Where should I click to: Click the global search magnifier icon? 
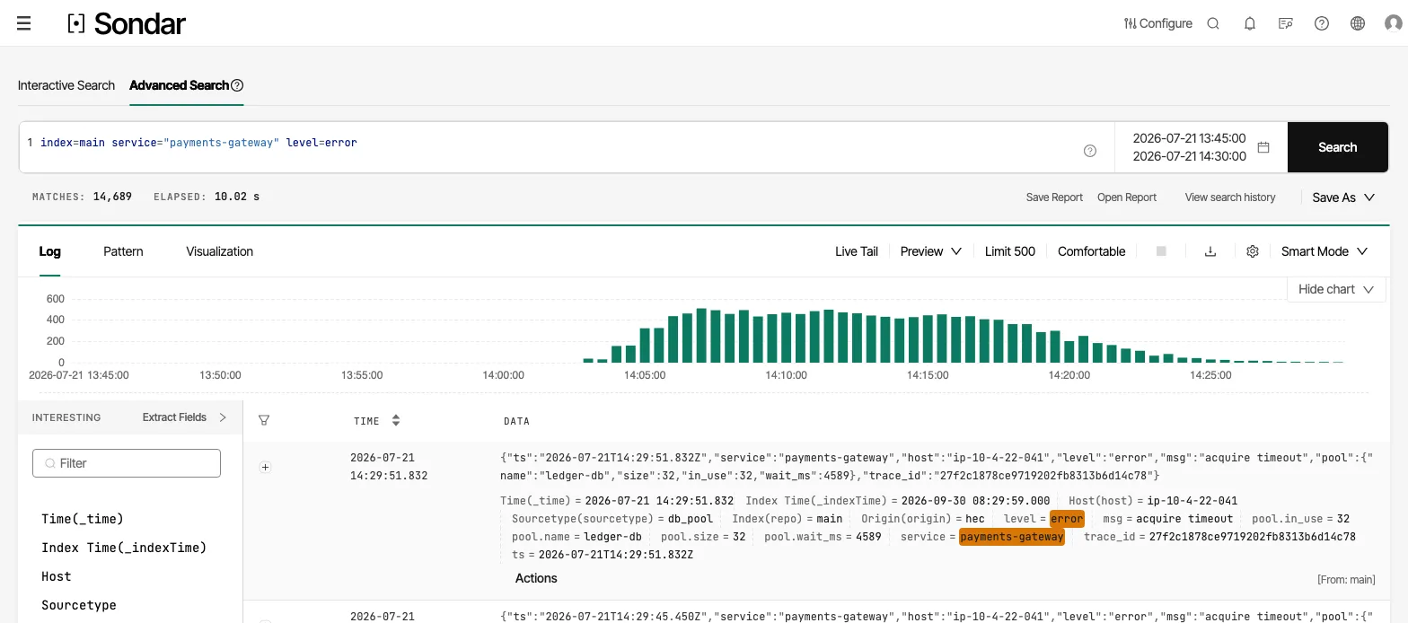click(1213, 23)
